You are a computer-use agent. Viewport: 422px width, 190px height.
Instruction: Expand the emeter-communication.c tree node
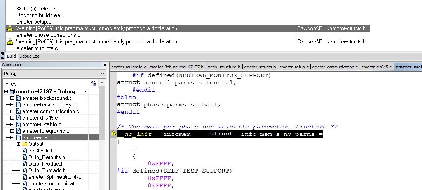pos(12,111)
